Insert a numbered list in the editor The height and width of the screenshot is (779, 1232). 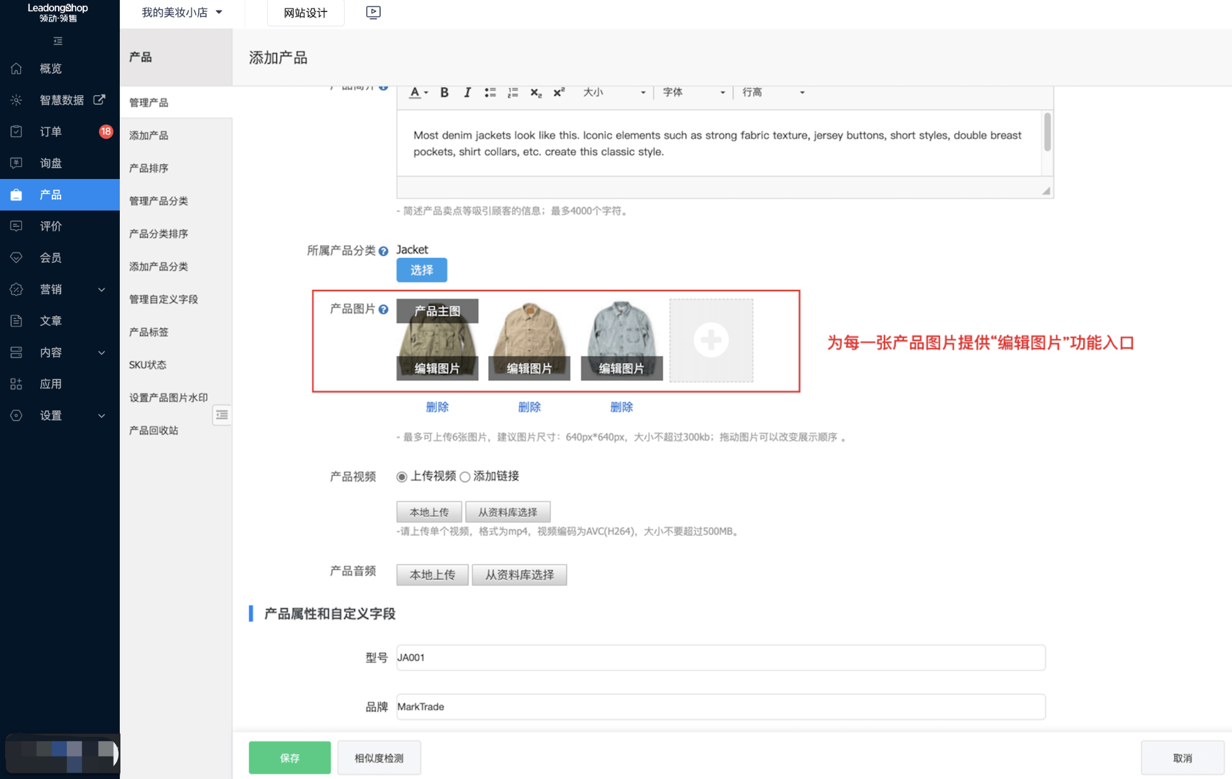(513, 92)
